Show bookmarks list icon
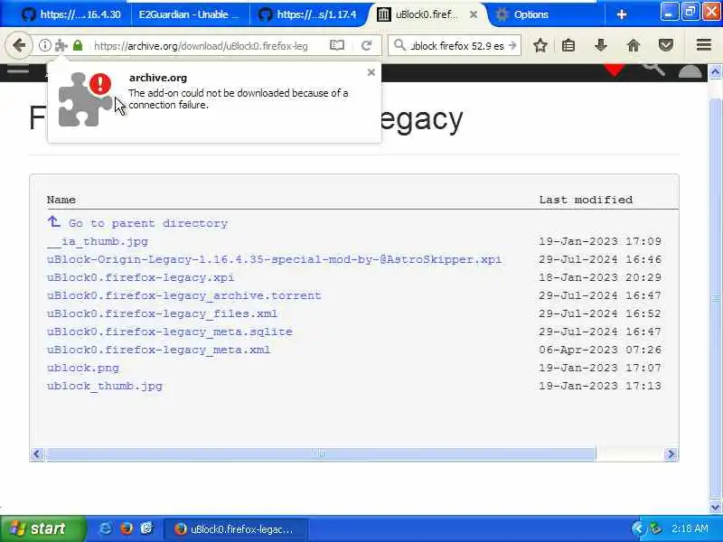723x542 pixels. (x=568, y=45)
